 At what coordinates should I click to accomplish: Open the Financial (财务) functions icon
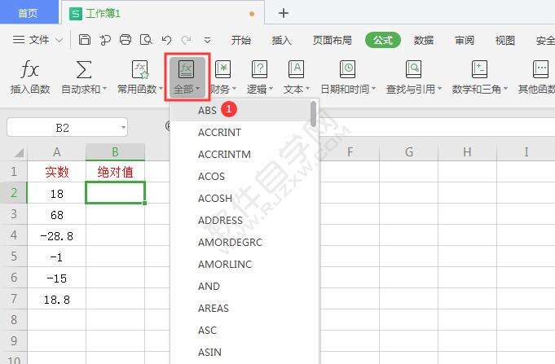click(x=223, y=69)
